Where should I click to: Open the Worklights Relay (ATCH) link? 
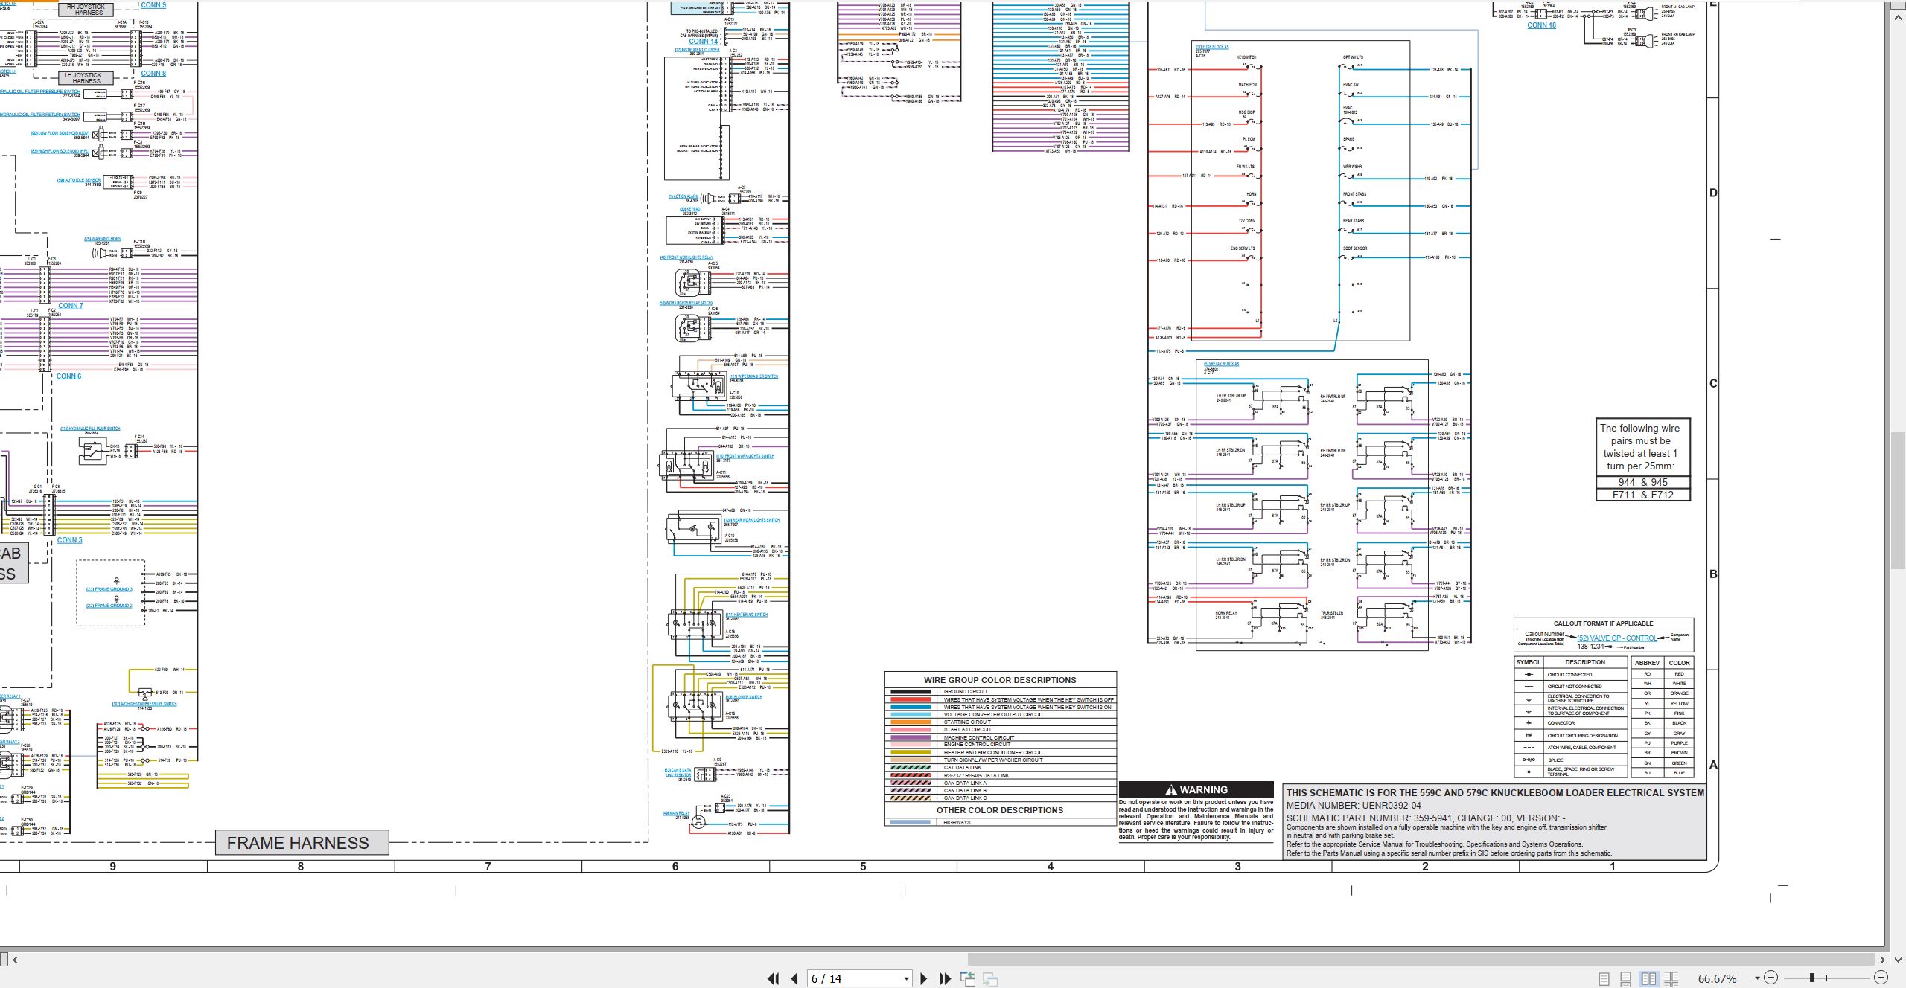pyautogui.click(x=686, y=303)
